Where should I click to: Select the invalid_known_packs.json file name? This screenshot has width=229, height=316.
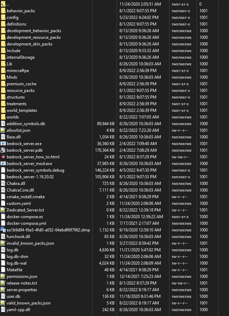30,243
